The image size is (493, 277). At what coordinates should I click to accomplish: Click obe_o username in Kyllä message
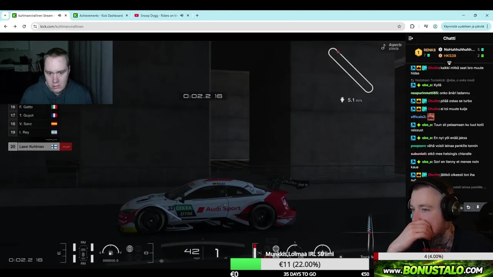pyautogui.click(x=427, y=85)
